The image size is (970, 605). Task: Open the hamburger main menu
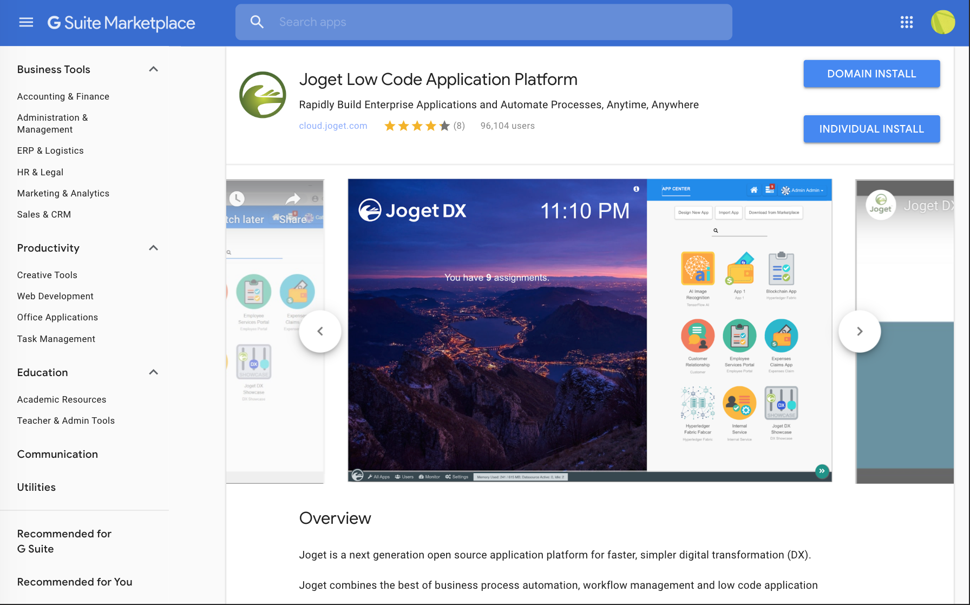click(x=26, y=22)
